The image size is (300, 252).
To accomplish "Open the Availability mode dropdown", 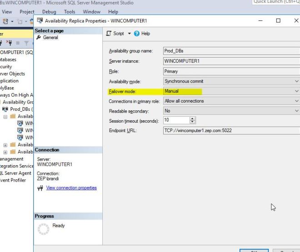I will (296, 81).
